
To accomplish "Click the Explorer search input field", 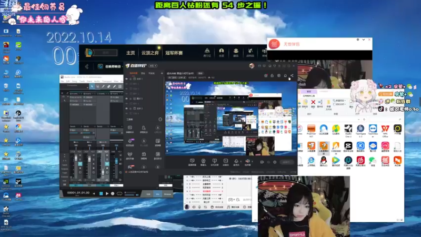I will point(385,120).
